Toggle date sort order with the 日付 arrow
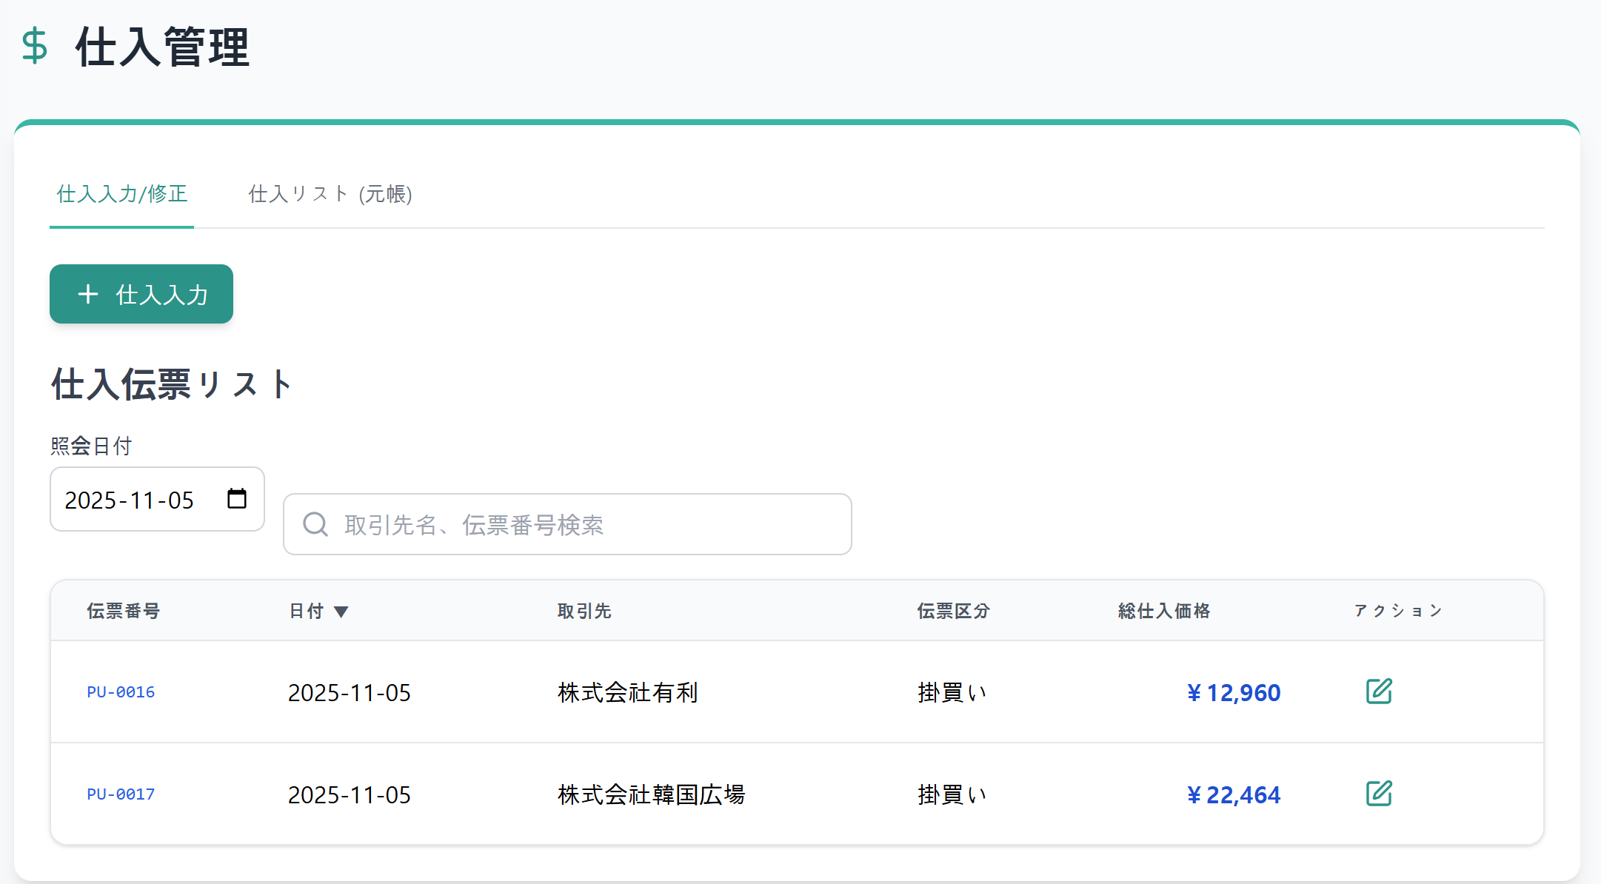Viewport: 1601px width, 884px height. point(342,611)
